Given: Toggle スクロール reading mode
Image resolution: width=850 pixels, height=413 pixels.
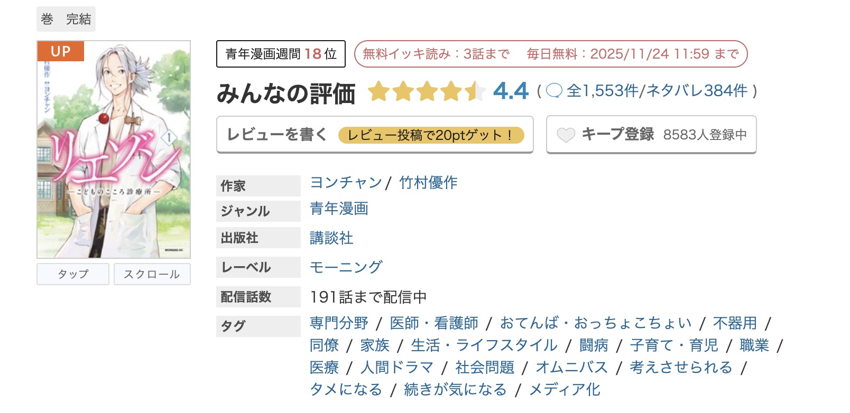Looking at the screenshot, I should [x=152, y=274].
